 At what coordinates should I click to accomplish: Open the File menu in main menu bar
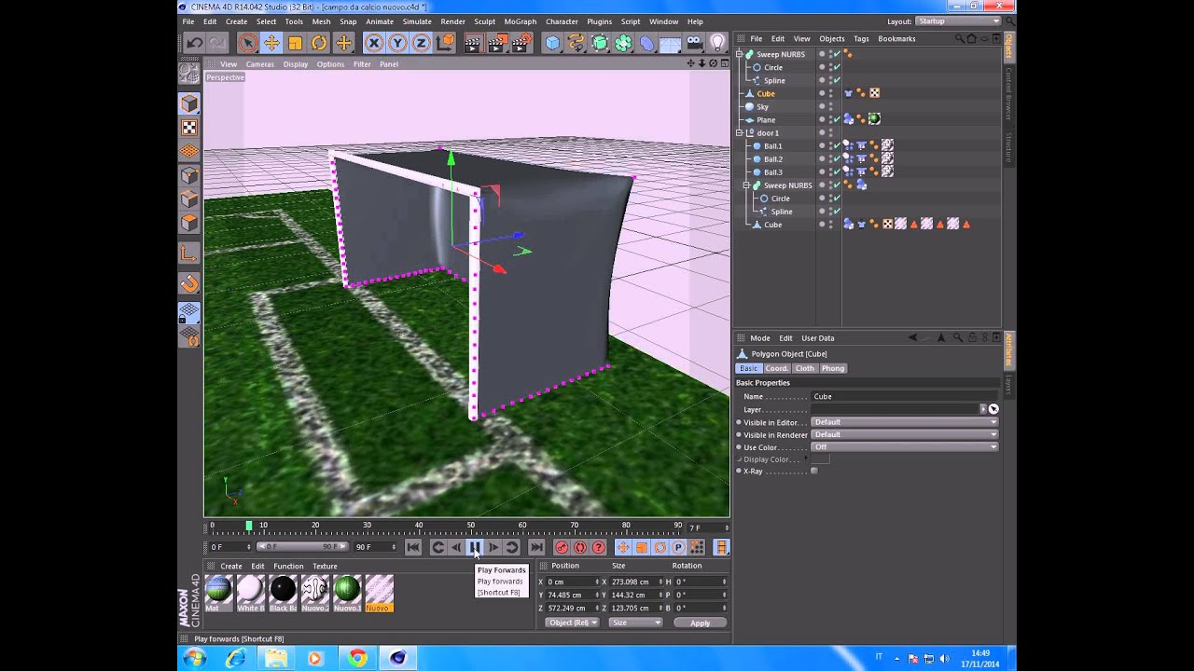188,21
